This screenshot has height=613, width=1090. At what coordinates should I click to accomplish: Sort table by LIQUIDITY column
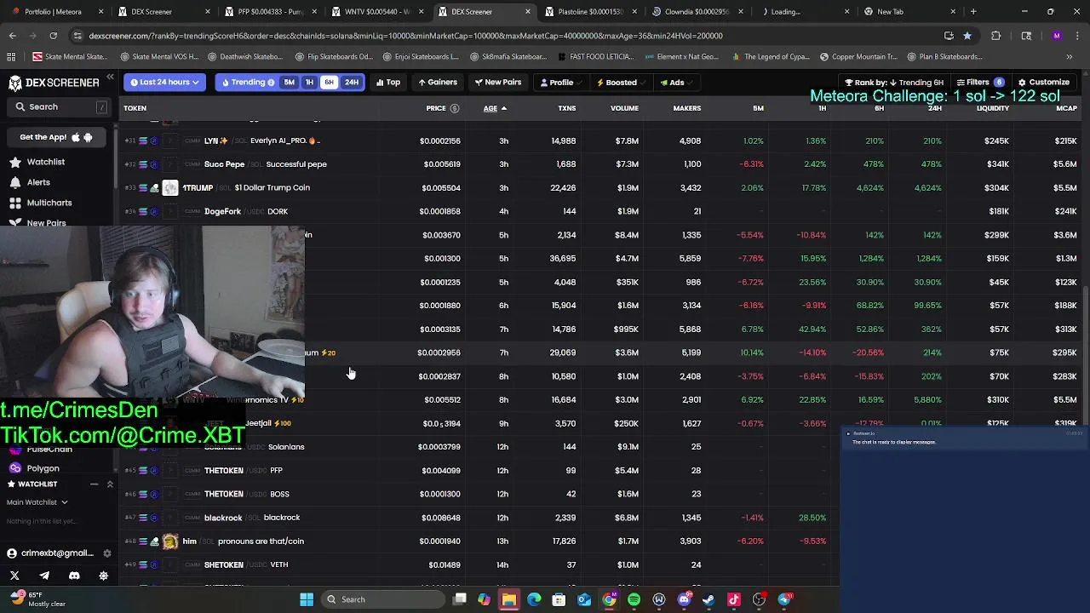(x=993, y=108)
